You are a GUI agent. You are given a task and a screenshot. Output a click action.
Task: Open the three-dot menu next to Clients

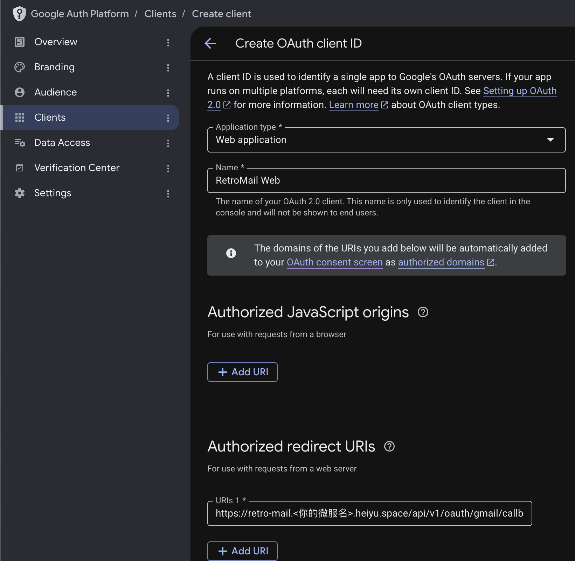[x=168, y=118]
